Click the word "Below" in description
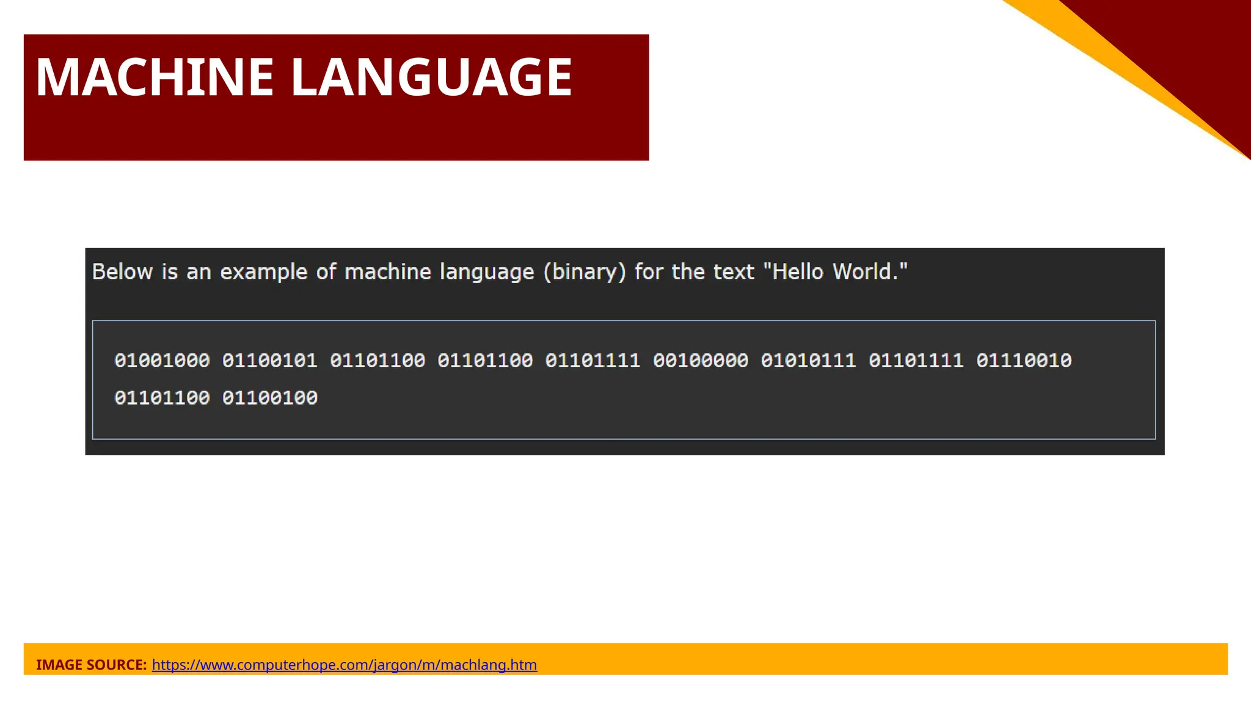The height and width of the screenshot is (703, 1251). click(122, 272)
